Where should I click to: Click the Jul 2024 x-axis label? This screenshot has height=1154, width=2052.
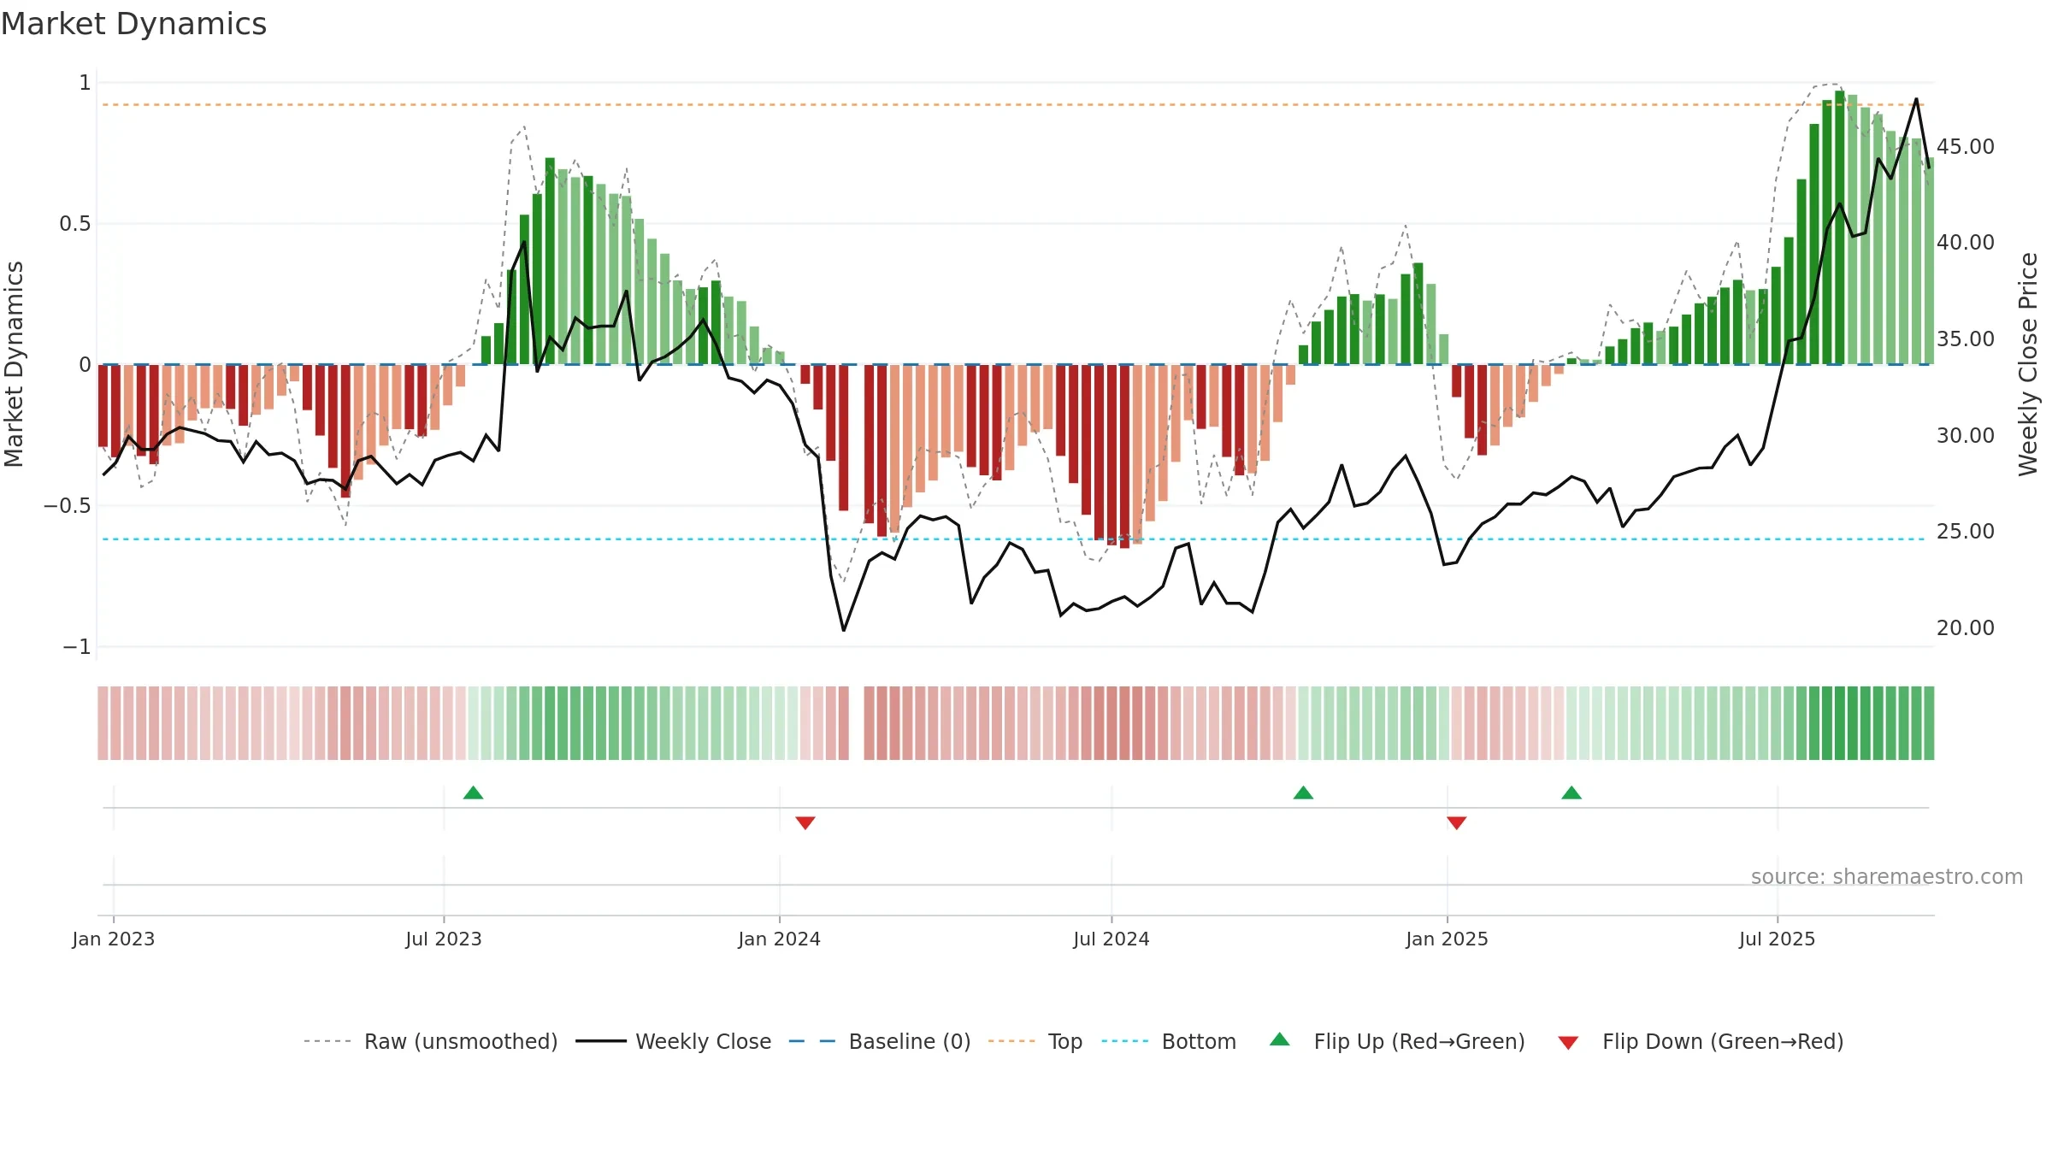click(1111, 939)
